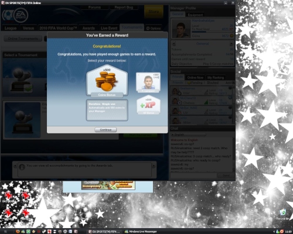Image resolution: width=293 pixels, height=234 pixels.
Task: Show the next tip arrow
Action: (x=154, y=166)
